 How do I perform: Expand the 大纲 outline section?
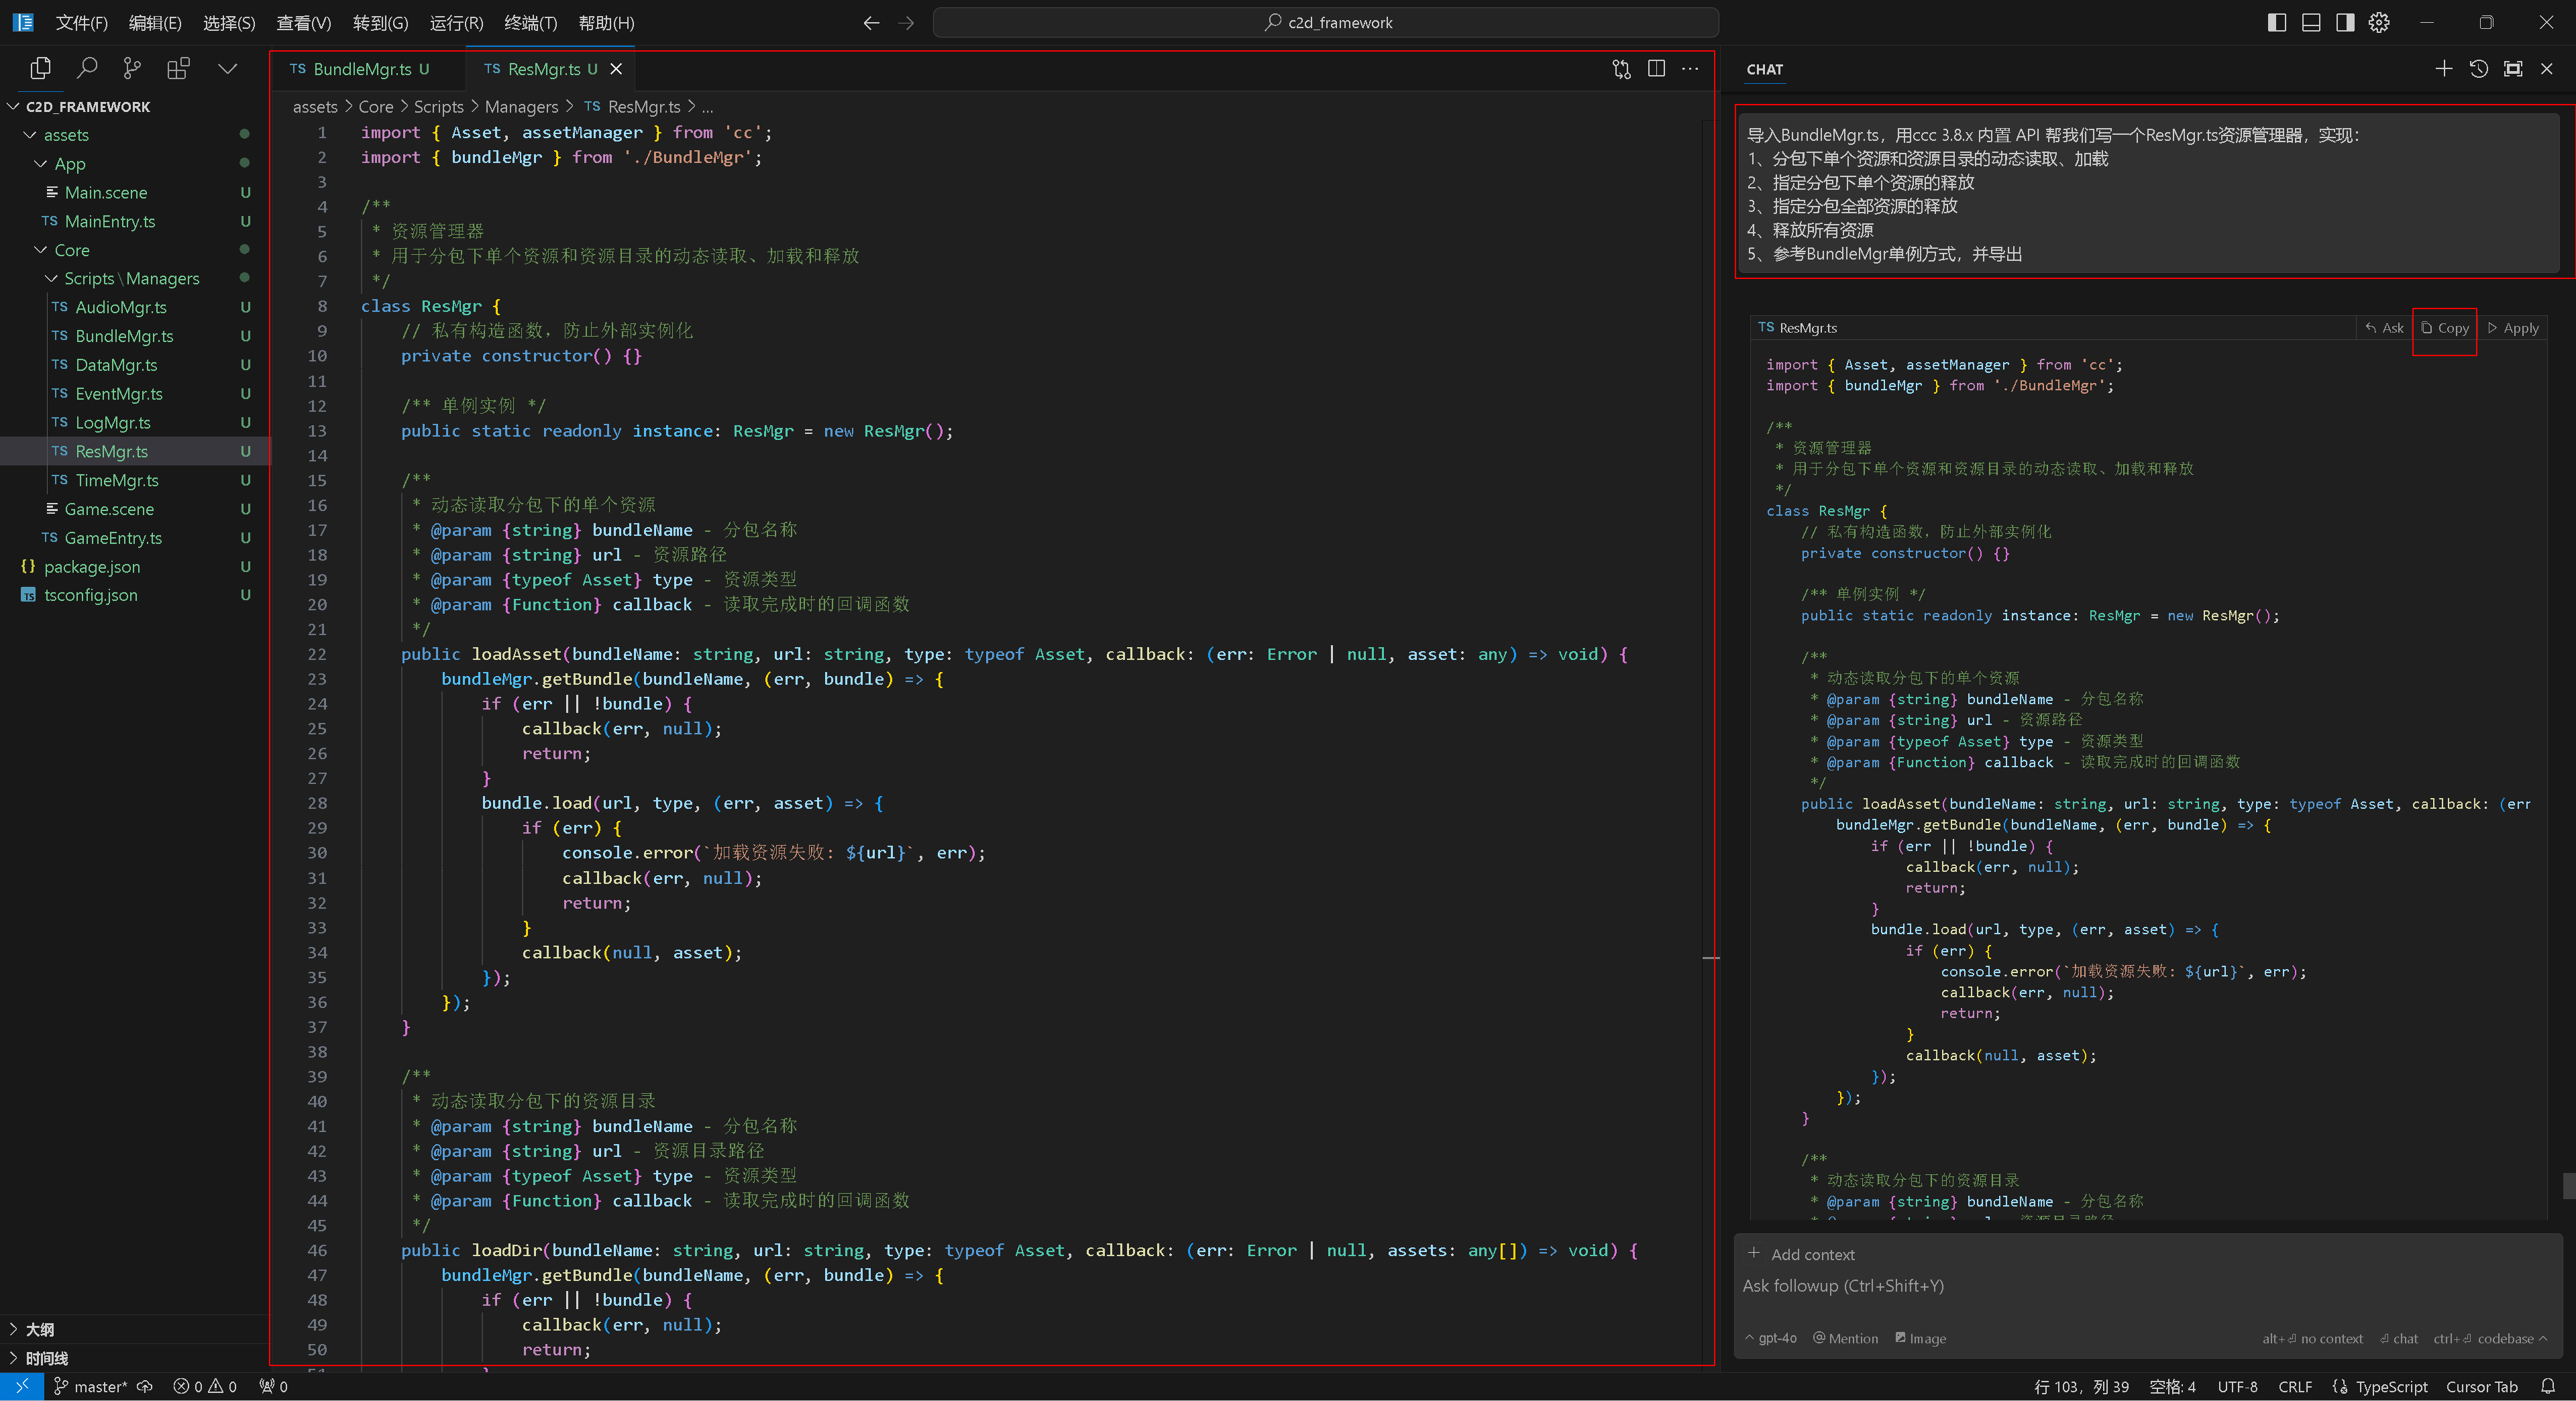coord(135,1329)
